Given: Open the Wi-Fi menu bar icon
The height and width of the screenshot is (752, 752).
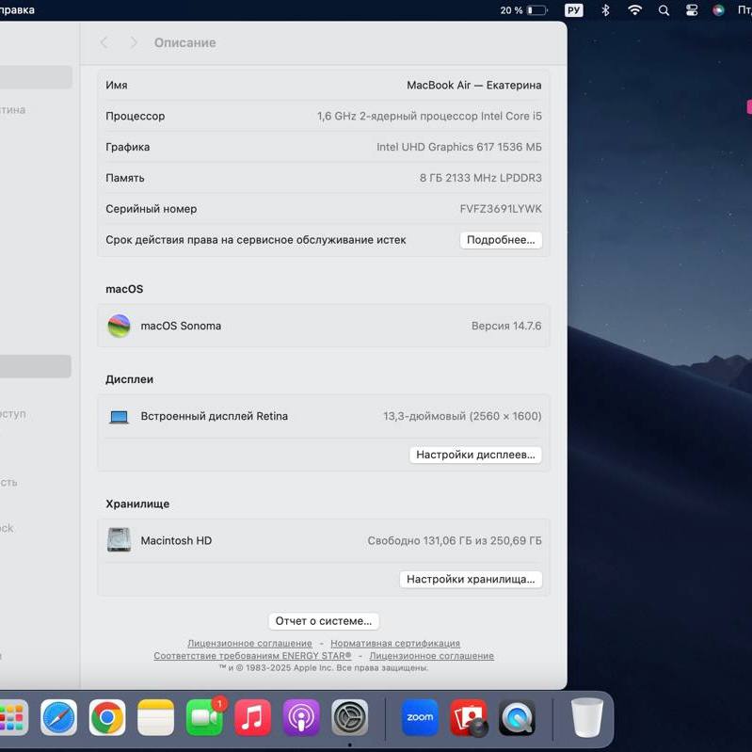Looking at the screenshot, I should pos(635,10).
